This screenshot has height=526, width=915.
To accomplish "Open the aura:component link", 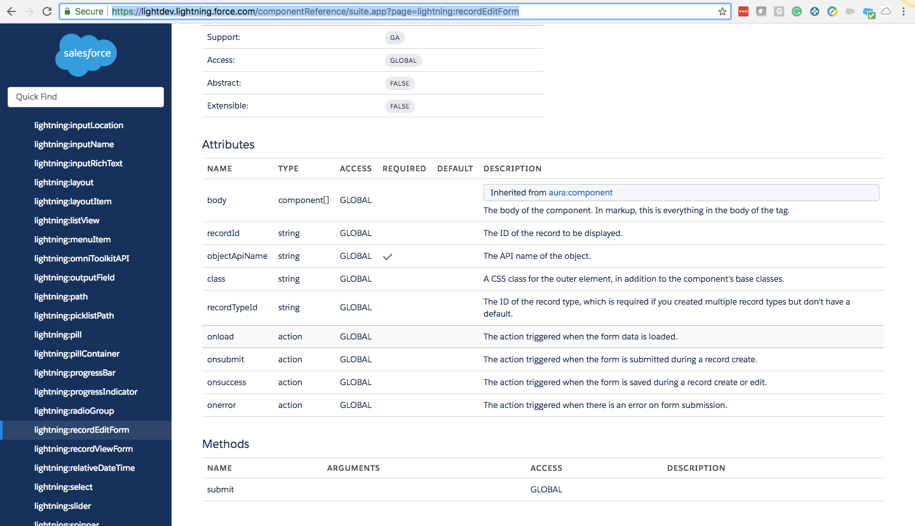I will click(x=581, y=193).
